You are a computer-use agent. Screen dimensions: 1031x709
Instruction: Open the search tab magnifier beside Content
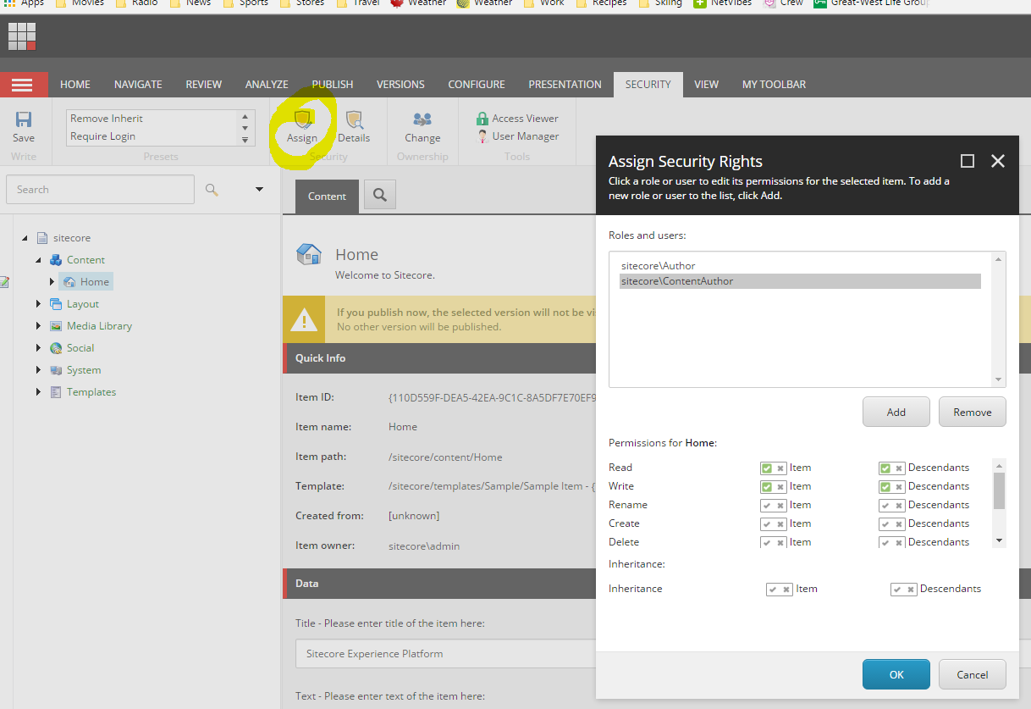click(x=380, y=196)
